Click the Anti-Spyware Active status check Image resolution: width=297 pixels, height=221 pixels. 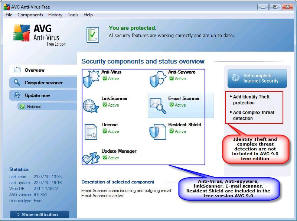click(x=172, y=78)
